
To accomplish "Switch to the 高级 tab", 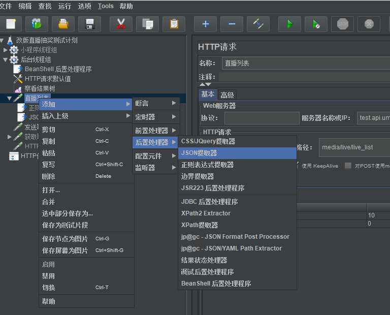I will (x=227, y=95).
